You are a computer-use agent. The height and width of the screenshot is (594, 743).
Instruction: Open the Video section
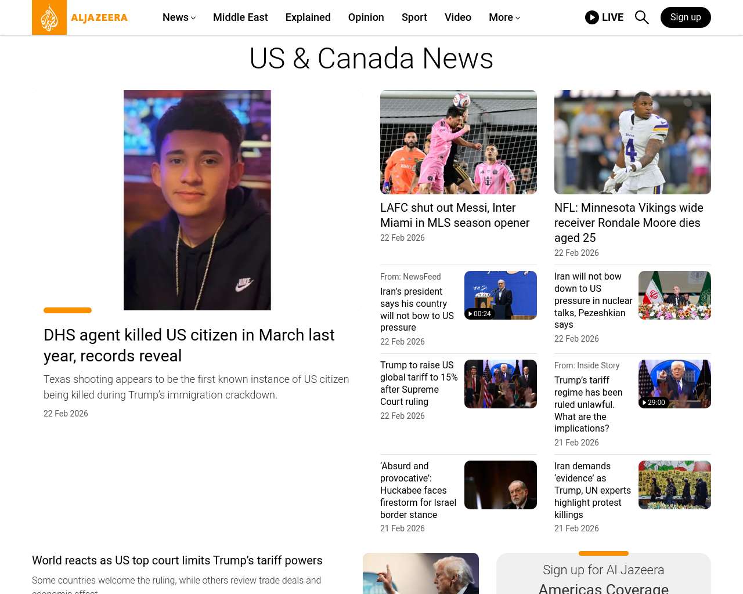[x=458, y=17]
